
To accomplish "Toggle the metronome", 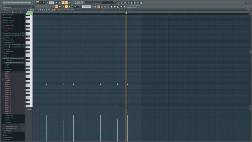I will click(57, 3).
